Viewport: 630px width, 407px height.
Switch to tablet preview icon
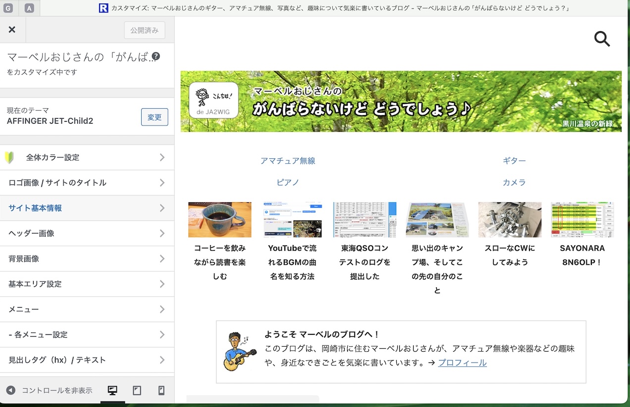(x=137, y=391)
